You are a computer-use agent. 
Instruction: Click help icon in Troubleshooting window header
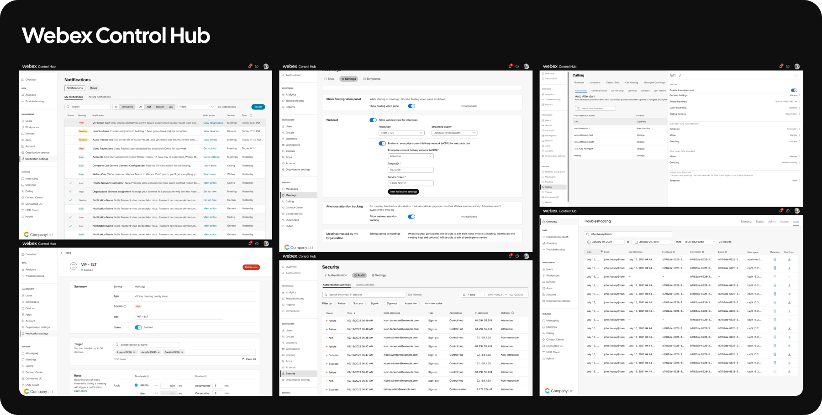tap(788, 211)
